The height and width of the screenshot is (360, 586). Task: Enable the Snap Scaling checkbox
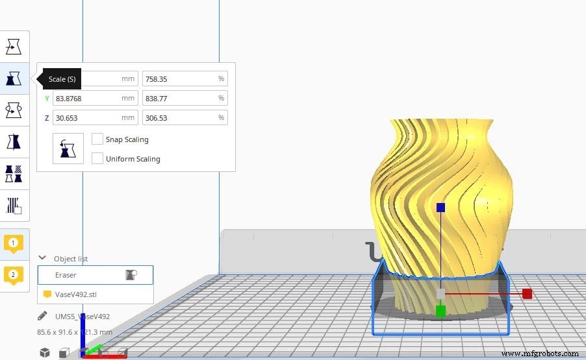97,139
